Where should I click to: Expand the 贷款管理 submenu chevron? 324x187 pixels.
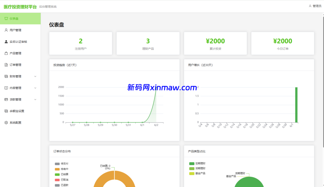[x=35, y=100]
